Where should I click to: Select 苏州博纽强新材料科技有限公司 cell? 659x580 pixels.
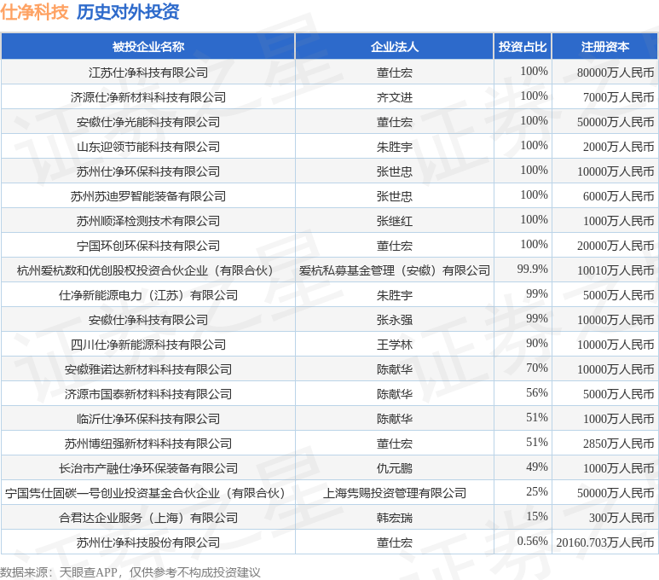click(x=148, y=444)
